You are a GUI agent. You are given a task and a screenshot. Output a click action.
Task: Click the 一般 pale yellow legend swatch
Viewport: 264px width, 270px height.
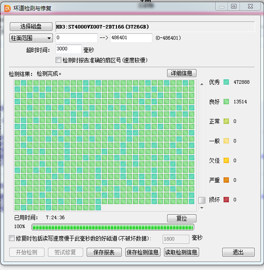[226, 141]
